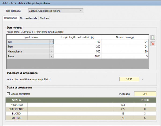Toggle the Criterio completato checkbox
161x126 pixels.
point(8,94)
